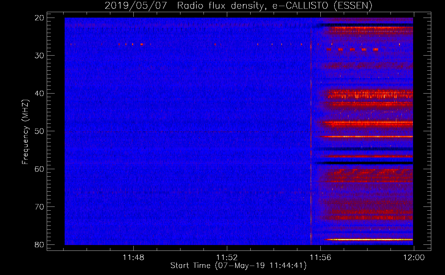Viewport: 445px width, 275px height.
Task: Click the 11:56 time tick label
Action: (x=320, y=258)
